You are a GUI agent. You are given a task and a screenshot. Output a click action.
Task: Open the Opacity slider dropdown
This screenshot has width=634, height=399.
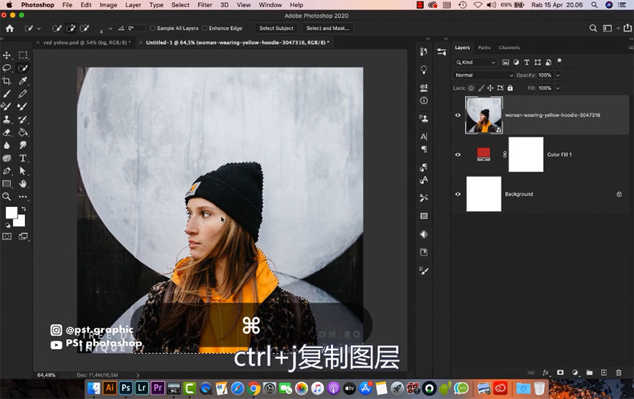pos(558,75)
